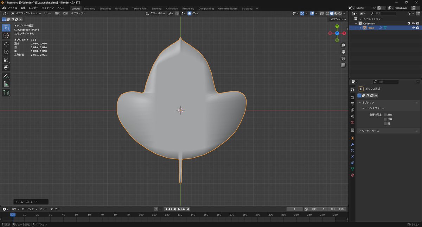Enable the 位置 affect-only checkbox
This screenshot has height=227, width=422.
(385, 119)
